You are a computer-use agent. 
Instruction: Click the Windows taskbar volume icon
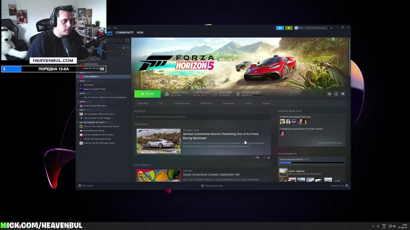(x=394, y=226)
